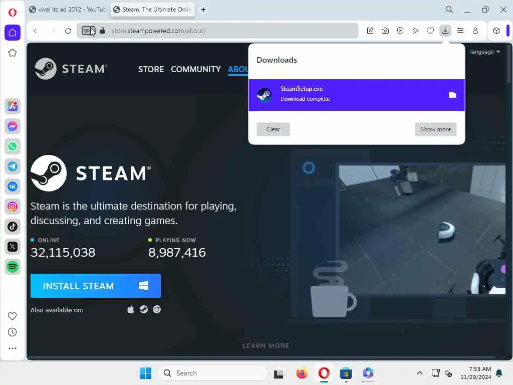Open player arrow icon in toolbar
The width and height of the screenshot is (513, 385).
[415, 31]
